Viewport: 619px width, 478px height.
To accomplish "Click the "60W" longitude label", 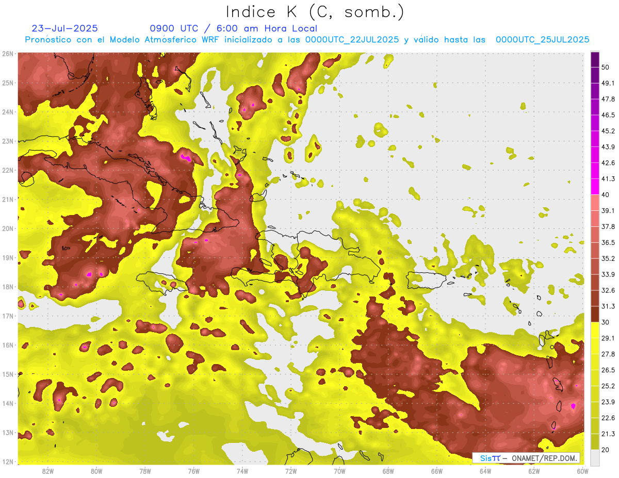I will click(x=582, y=471).
